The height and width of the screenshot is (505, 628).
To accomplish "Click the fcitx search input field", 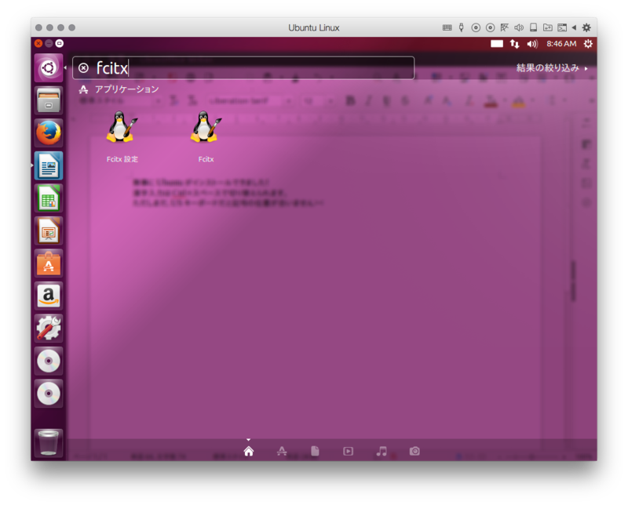I will pos(243,68).
